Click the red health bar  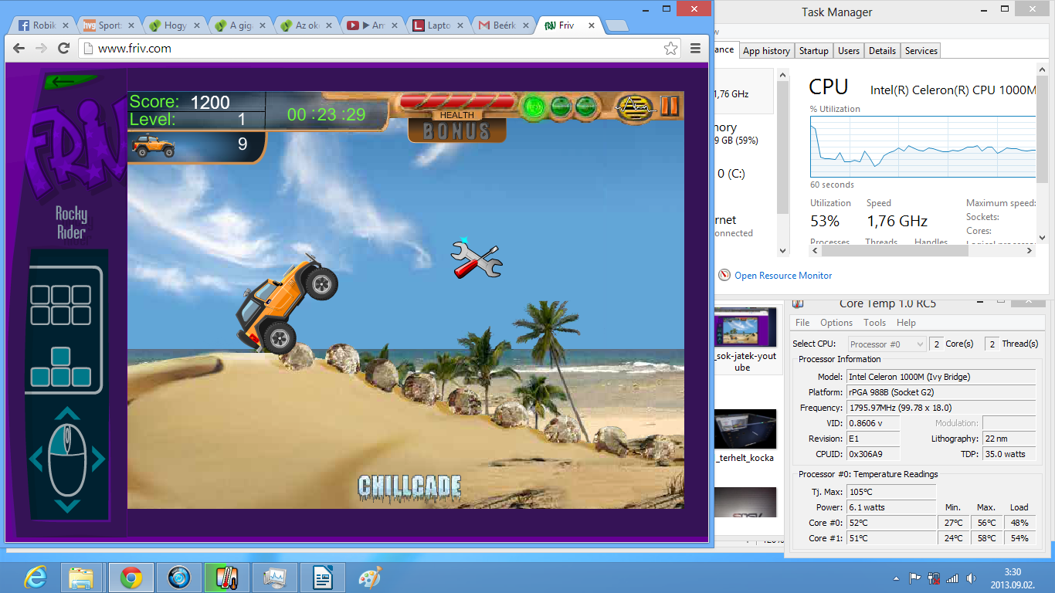[456, 101]
